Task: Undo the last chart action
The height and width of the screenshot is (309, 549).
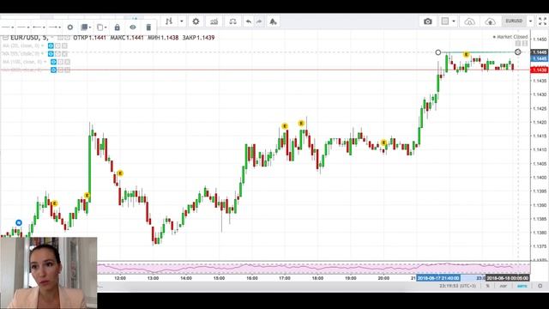Action: (x=248, y=21)
